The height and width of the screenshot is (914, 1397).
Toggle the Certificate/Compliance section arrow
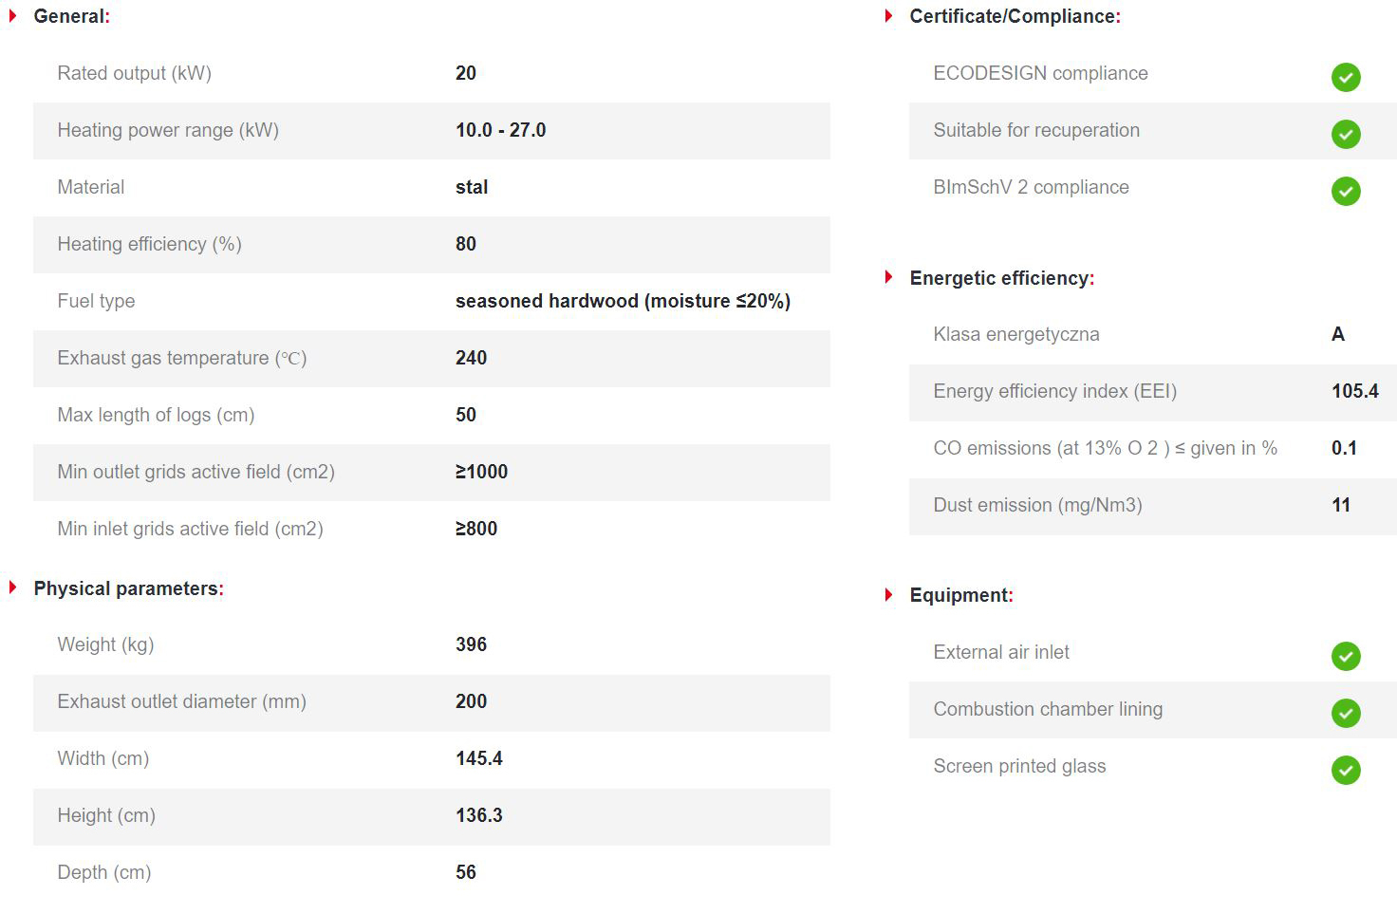(889, 16)
